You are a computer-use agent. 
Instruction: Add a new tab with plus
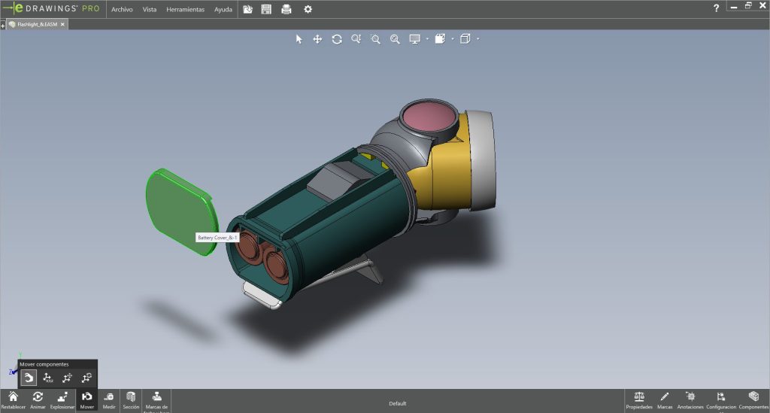coord(2,25)
